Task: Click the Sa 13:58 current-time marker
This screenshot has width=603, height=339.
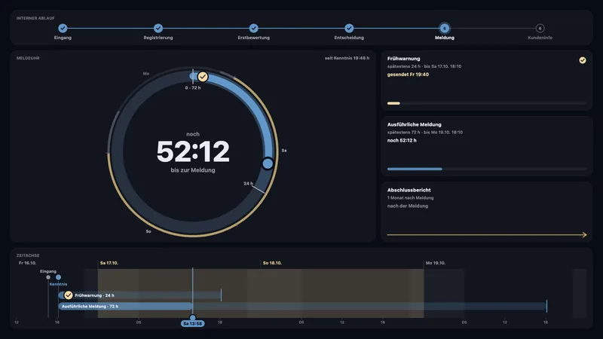Action: [x=192, y=324]
